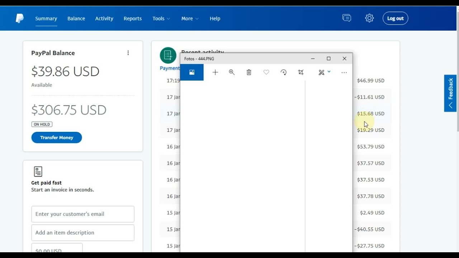Click the $53.79 USD transaction amount
The image size is (459, 258).
click(x=370, y=147)
